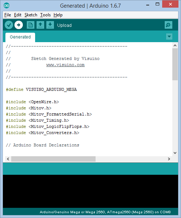Image resolution: width=181 pixels, height=218 pixels.
Task: Click the include <Mitov.h> line
Action: click(x=29, y=108)
